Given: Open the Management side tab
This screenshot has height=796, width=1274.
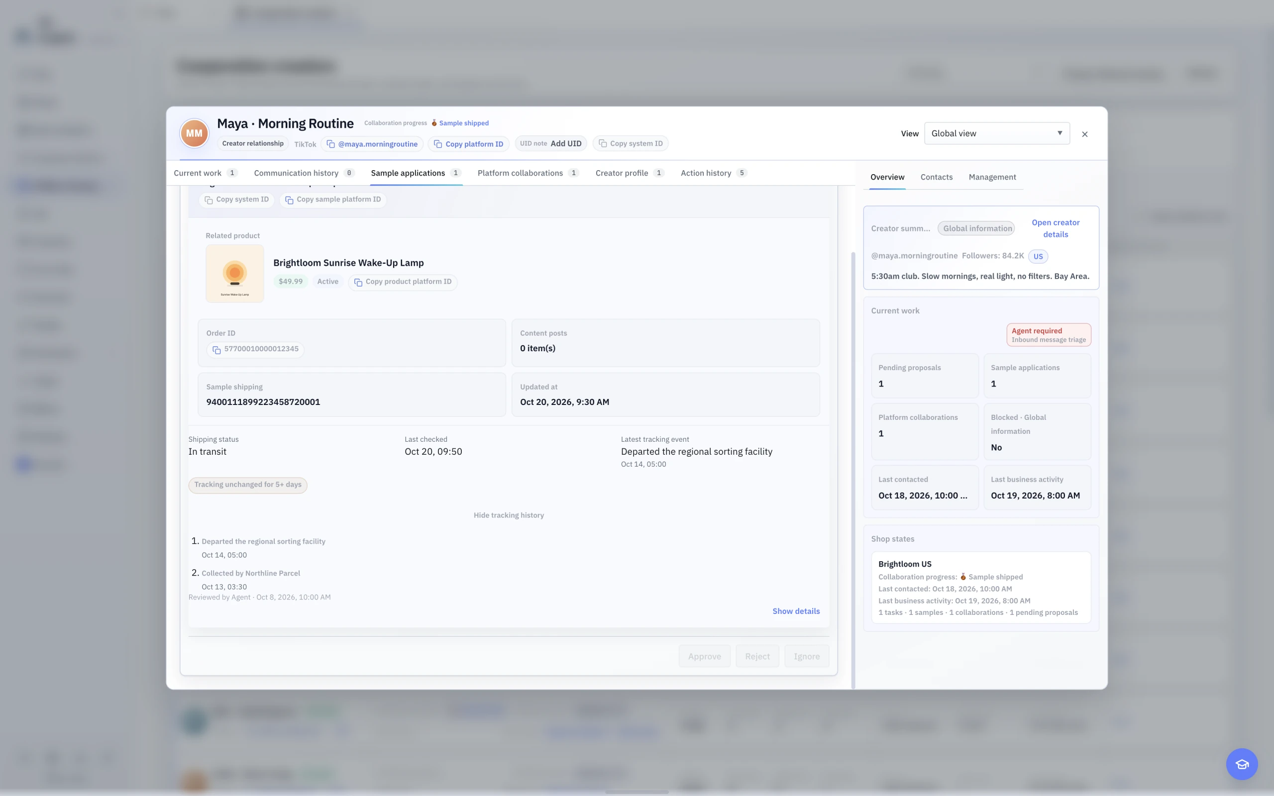Looking at the screenshot, I should [992, 177].
